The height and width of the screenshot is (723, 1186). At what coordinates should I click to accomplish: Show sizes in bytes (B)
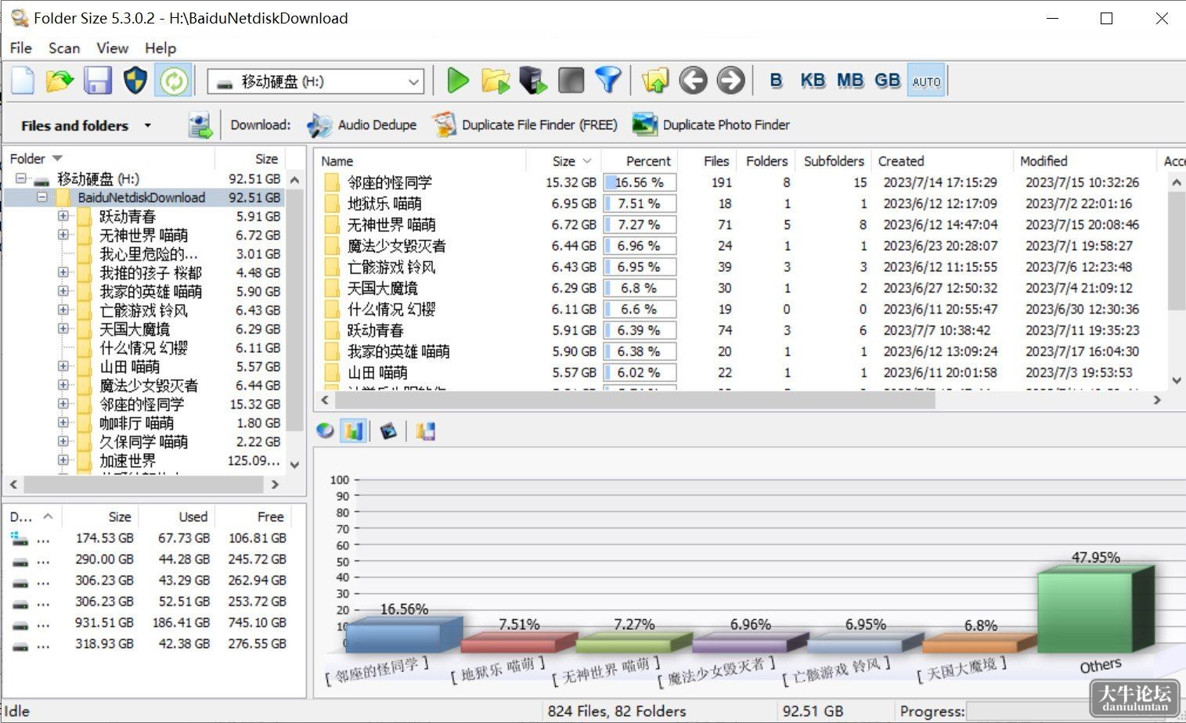click(776, 81)
